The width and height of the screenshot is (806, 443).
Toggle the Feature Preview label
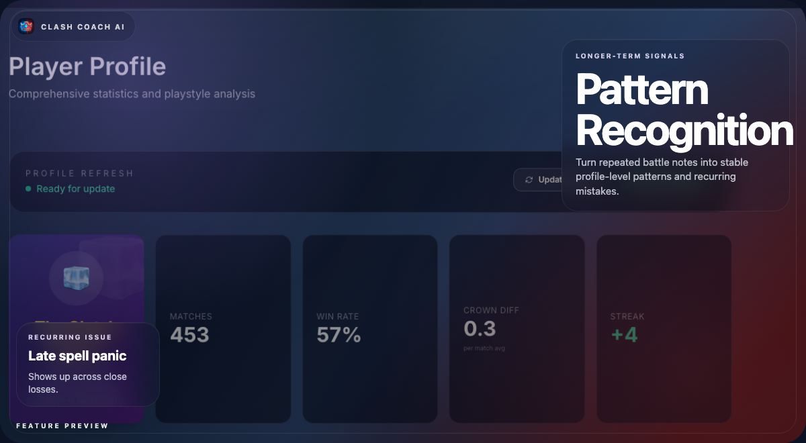pos(62,426)
